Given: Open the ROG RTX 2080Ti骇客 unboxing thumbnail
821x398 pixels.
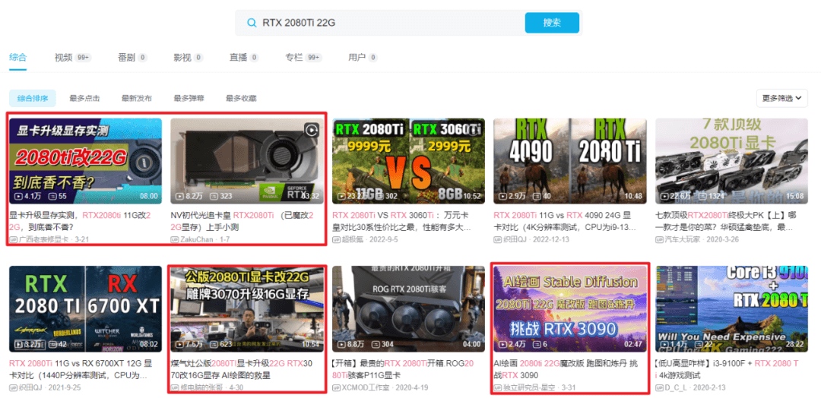Looking at the screenshot, I should pos(408,309).
